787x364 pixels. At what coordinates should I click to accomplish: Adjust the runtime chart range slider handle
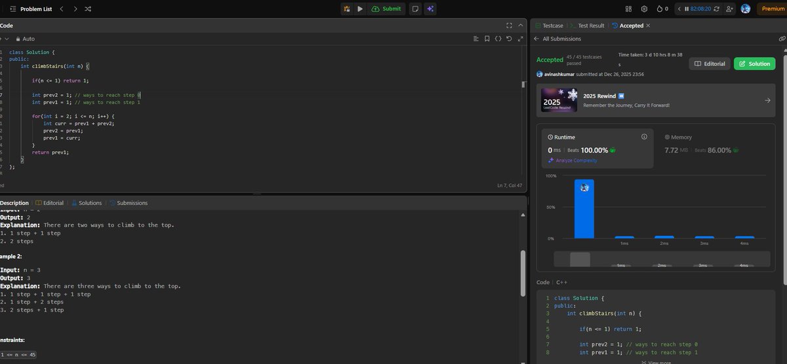[580, 259]
